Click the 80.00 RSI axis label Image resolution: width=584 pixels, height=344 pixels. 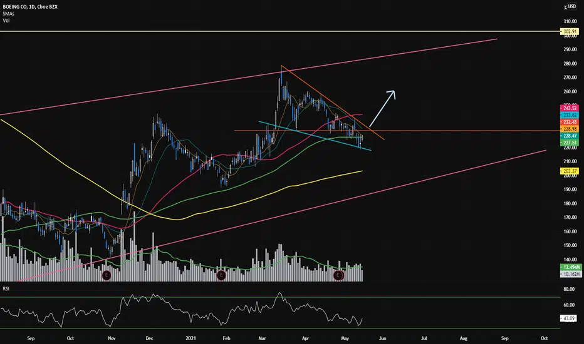coord(569,289)
